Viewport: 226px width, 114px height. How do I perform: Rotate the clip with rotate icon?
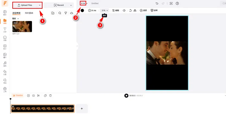[x=130, y=10]
